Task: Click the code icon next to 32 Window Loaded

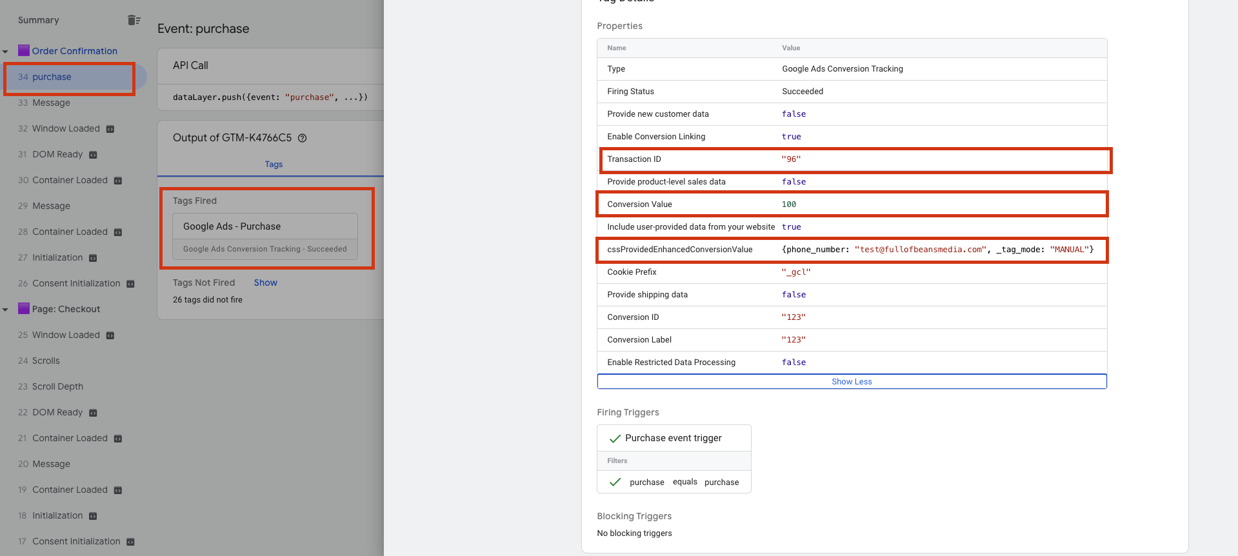Action: tap(110, 129)
